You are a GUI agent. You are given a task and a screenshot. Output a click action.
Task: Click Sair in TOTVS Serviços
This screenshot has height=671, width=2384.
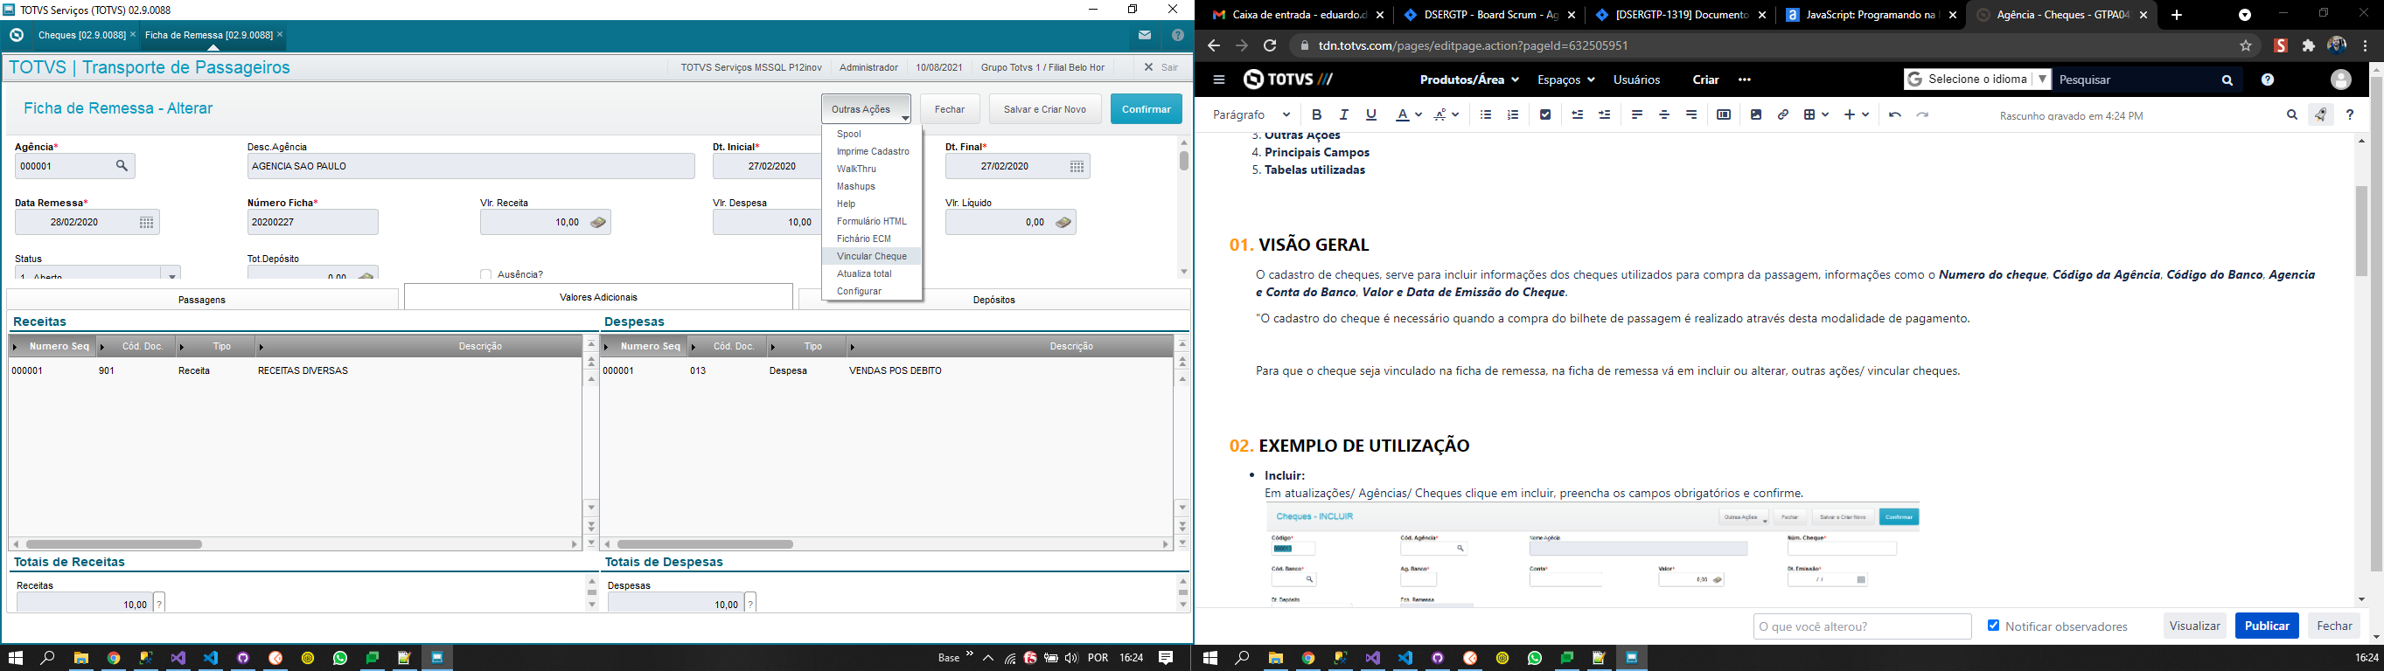click(1161, 67)
